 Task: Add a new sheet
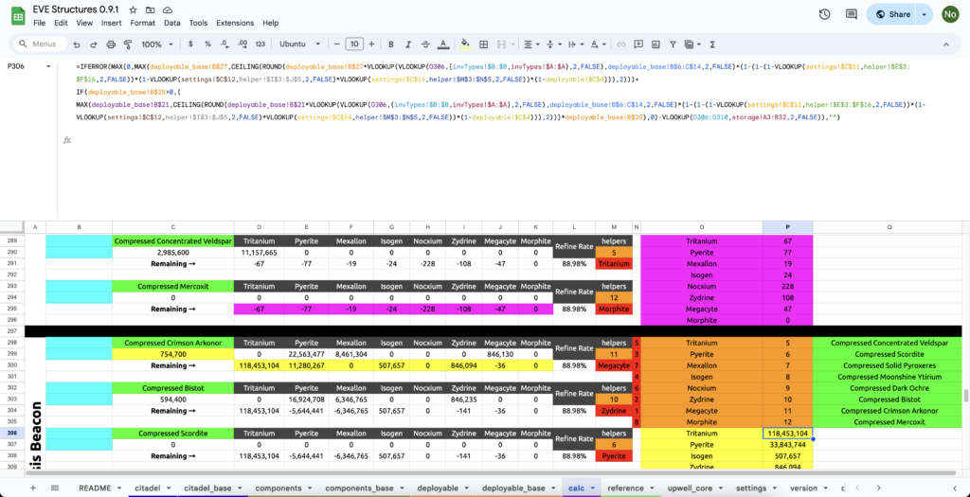(33, 488)
